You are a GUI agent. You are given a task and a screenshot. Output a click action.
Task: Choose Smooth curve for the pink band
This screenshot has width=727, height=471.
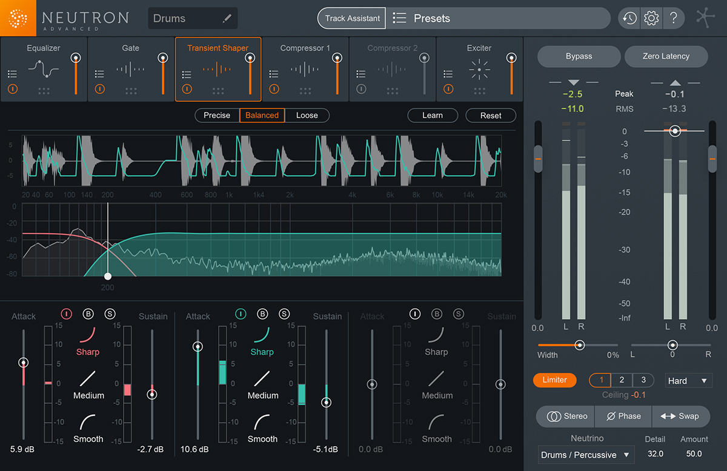[x=88, y=428]
